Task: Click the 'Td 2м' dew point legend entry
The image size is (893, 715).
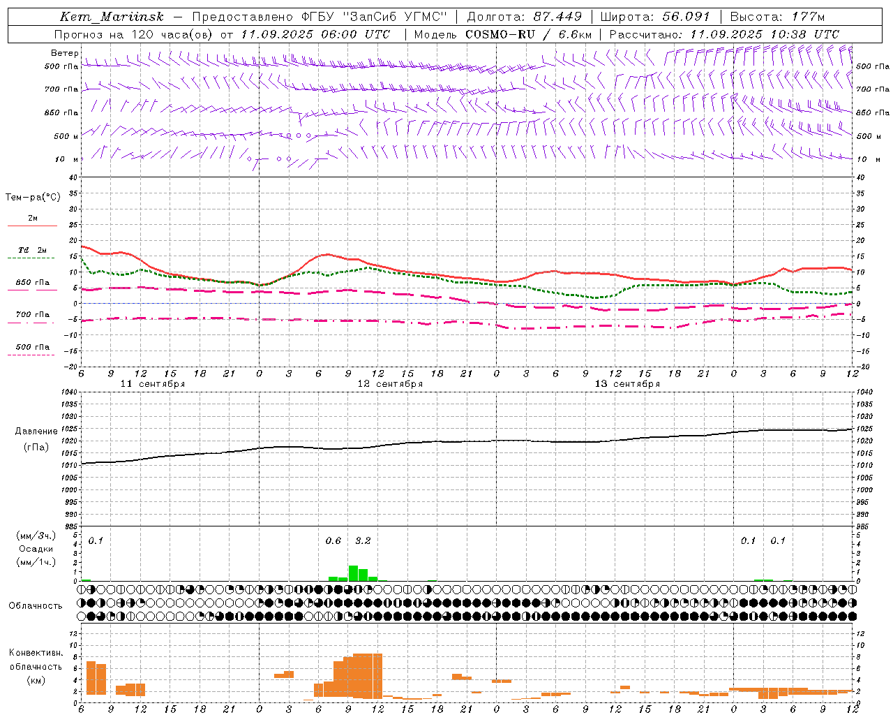Action: [33, 250]
